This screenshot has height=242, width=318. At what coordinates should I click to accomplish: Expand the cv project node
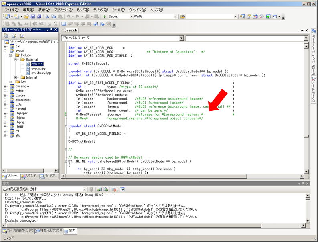[x=5, y=46]
